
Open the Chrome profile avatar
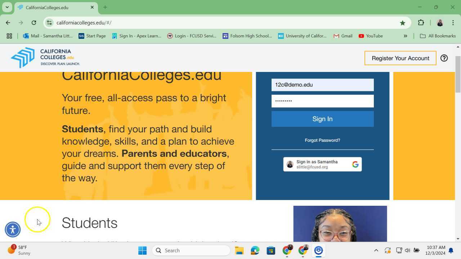pos(440,23)
